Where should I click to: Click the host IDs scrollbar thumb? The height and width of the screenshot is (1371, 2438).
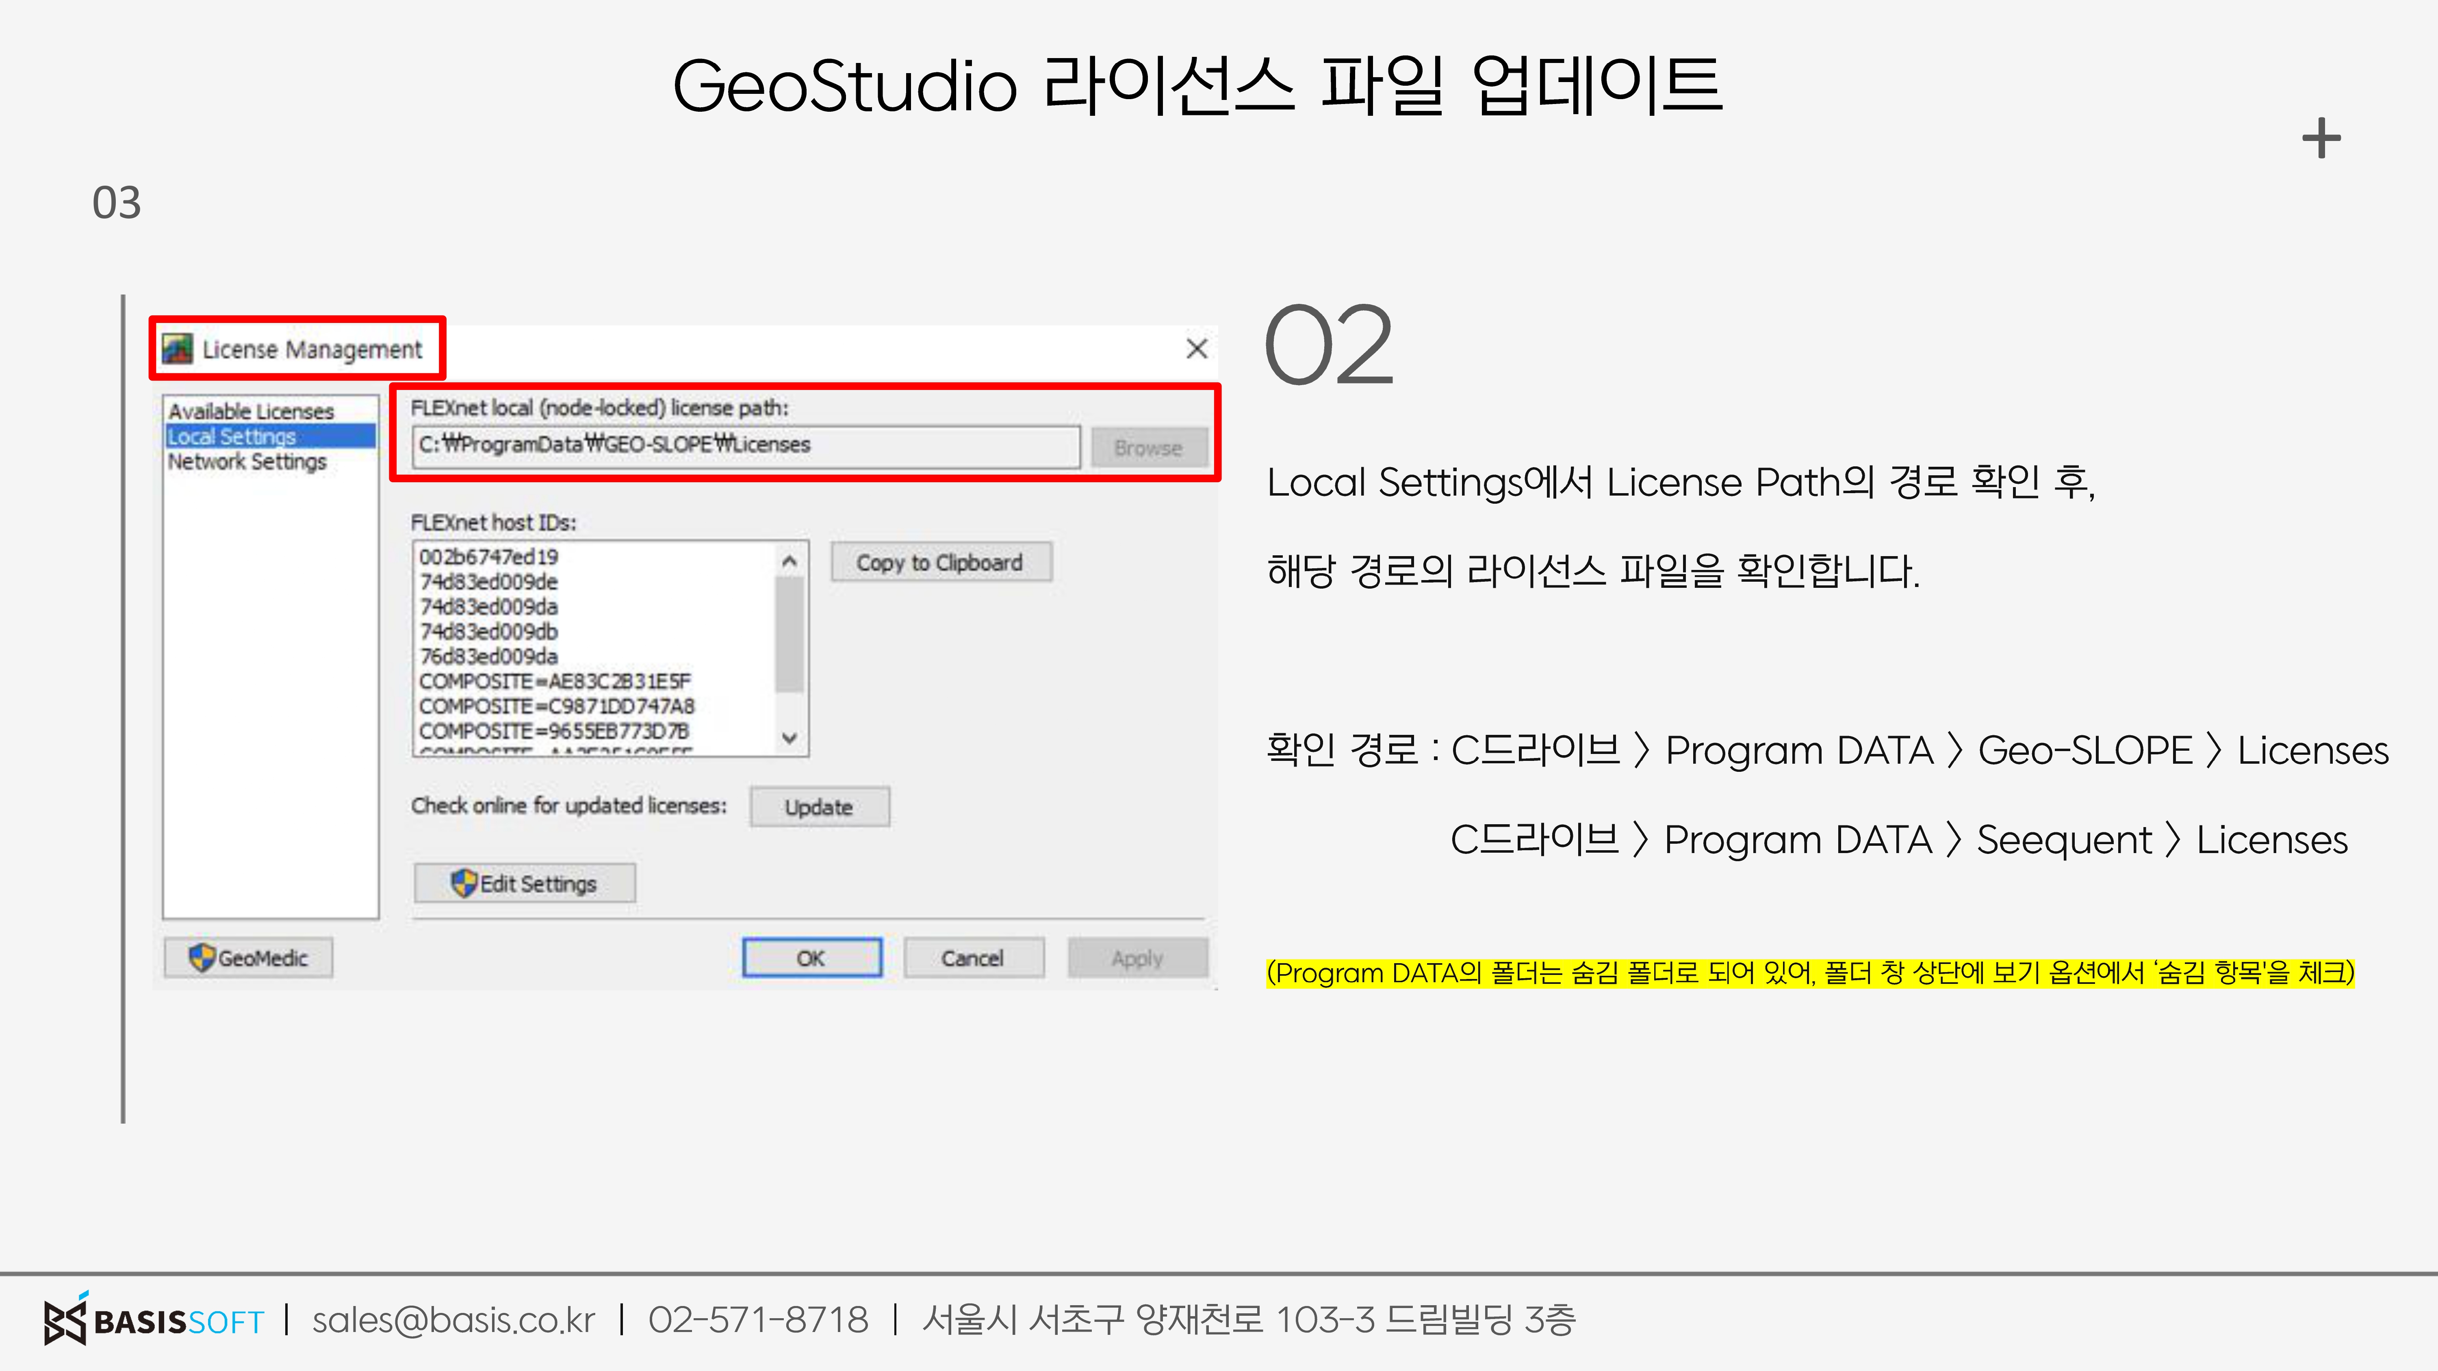pos(790,634)
